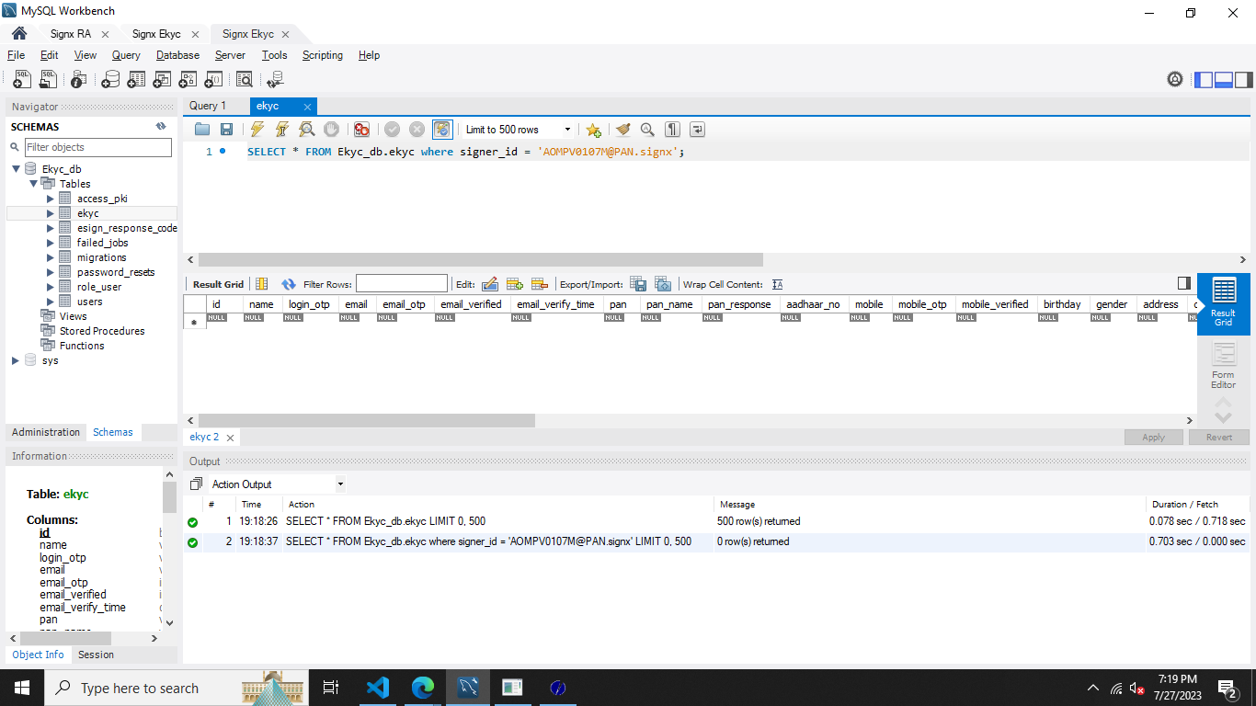Run Explain on current statement icon
Screen dimensions: 1256x706
click(307, 130)
